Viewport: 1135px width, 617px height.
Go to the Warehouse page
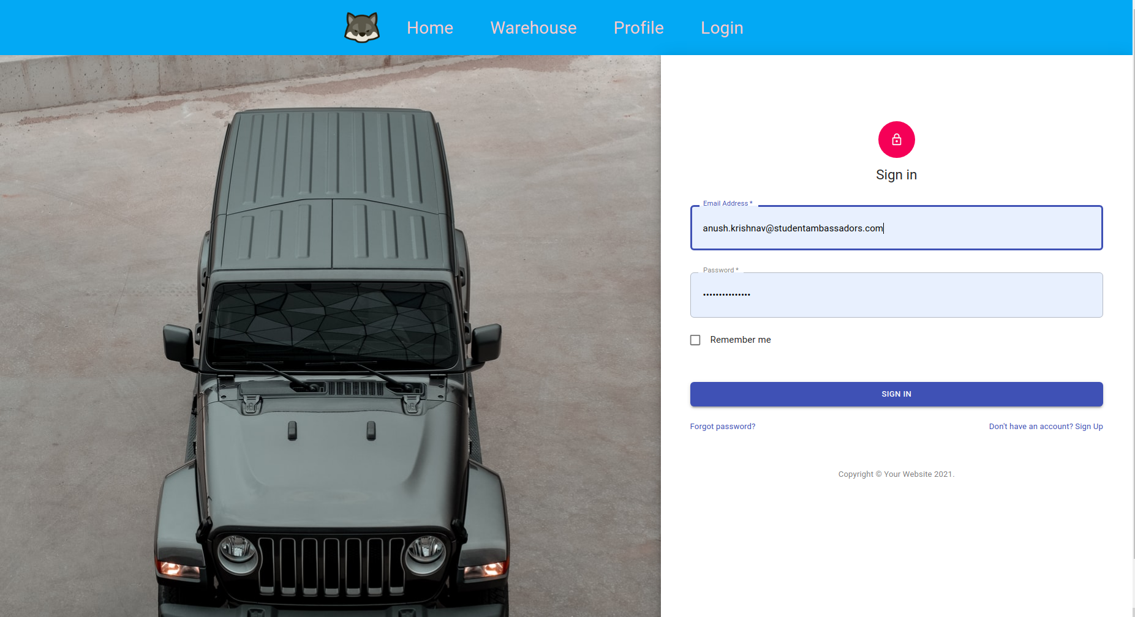(x=534, y=28)
